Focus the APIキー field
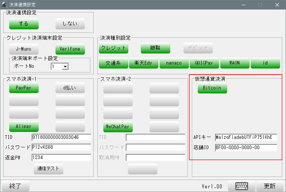 pyautogui.click(x=246, y=137)
